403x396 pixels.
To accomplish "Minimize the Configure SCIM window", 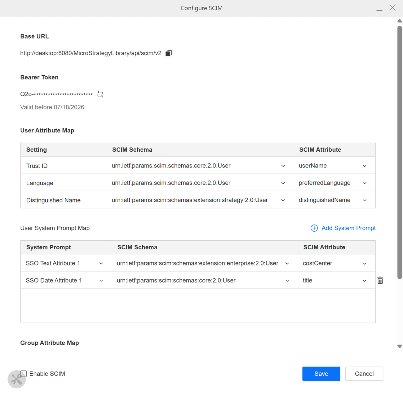I will [x=379, y=8].
